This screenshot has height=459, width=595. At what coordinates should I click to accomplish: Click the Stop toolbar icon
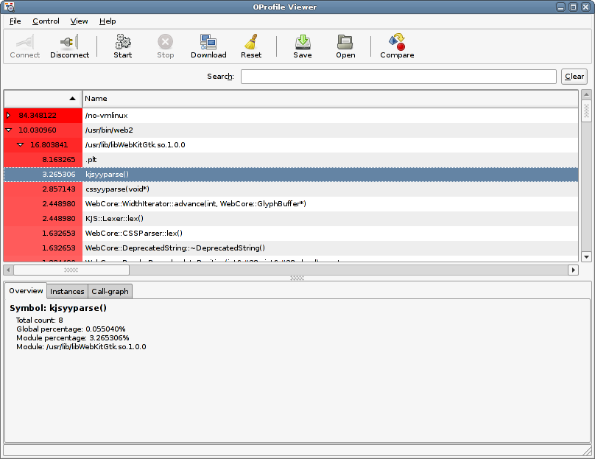point(166,43)
